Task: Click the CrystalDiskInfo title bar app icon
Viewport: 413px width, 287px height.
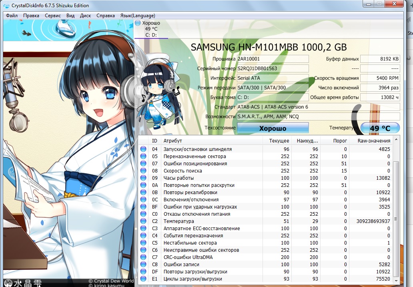Action: (x=6, y=6)
